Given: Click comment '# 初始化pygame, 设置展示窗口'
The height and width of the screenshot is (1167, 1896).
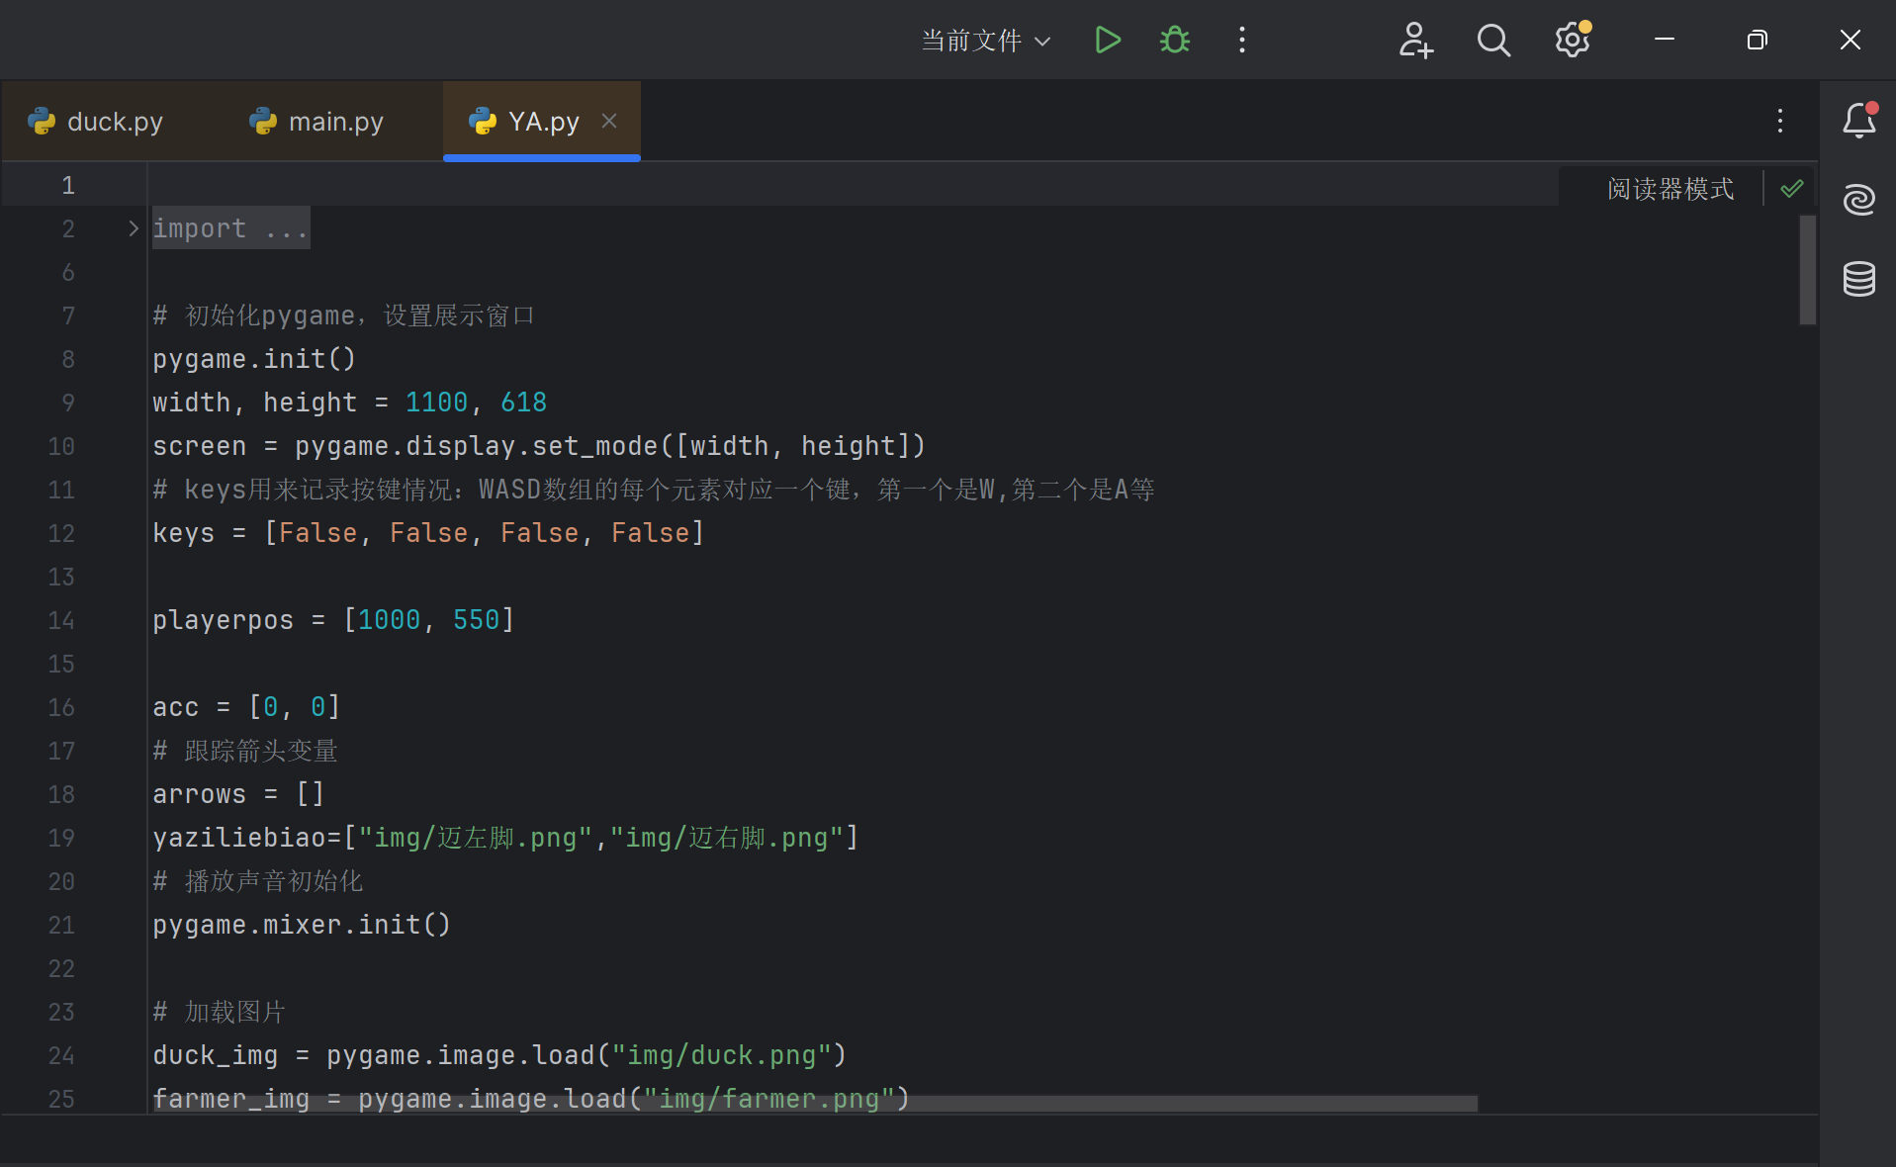Looking at the screenshot, I should (343, 315).
